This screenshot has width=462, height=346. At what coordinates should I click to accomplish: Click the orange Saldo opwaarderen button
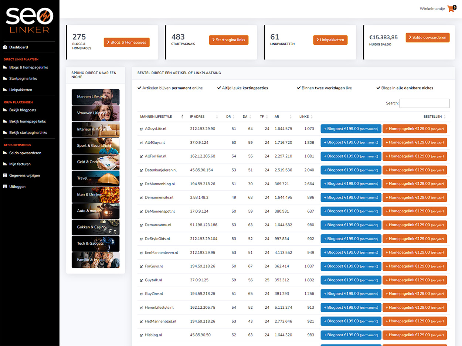(x=427, y=37)
